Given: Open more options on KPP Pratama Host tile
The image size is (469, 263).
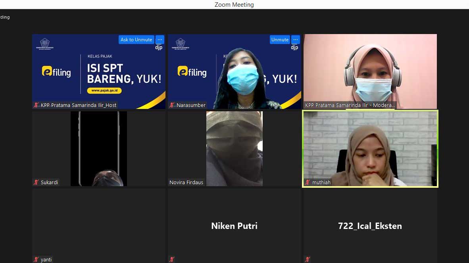Looking at the screenshot, I should [x=160, y=40].
